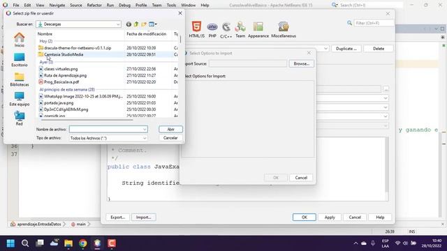This screenshot has height=251, width=447.
Task: Click the Duplicate... button
Action: [x=346, y=49]
